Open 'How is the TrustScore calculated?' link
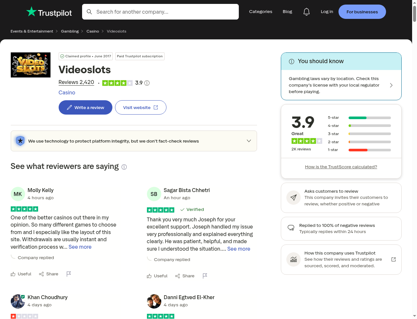417x319 pixels. [341, 167]
